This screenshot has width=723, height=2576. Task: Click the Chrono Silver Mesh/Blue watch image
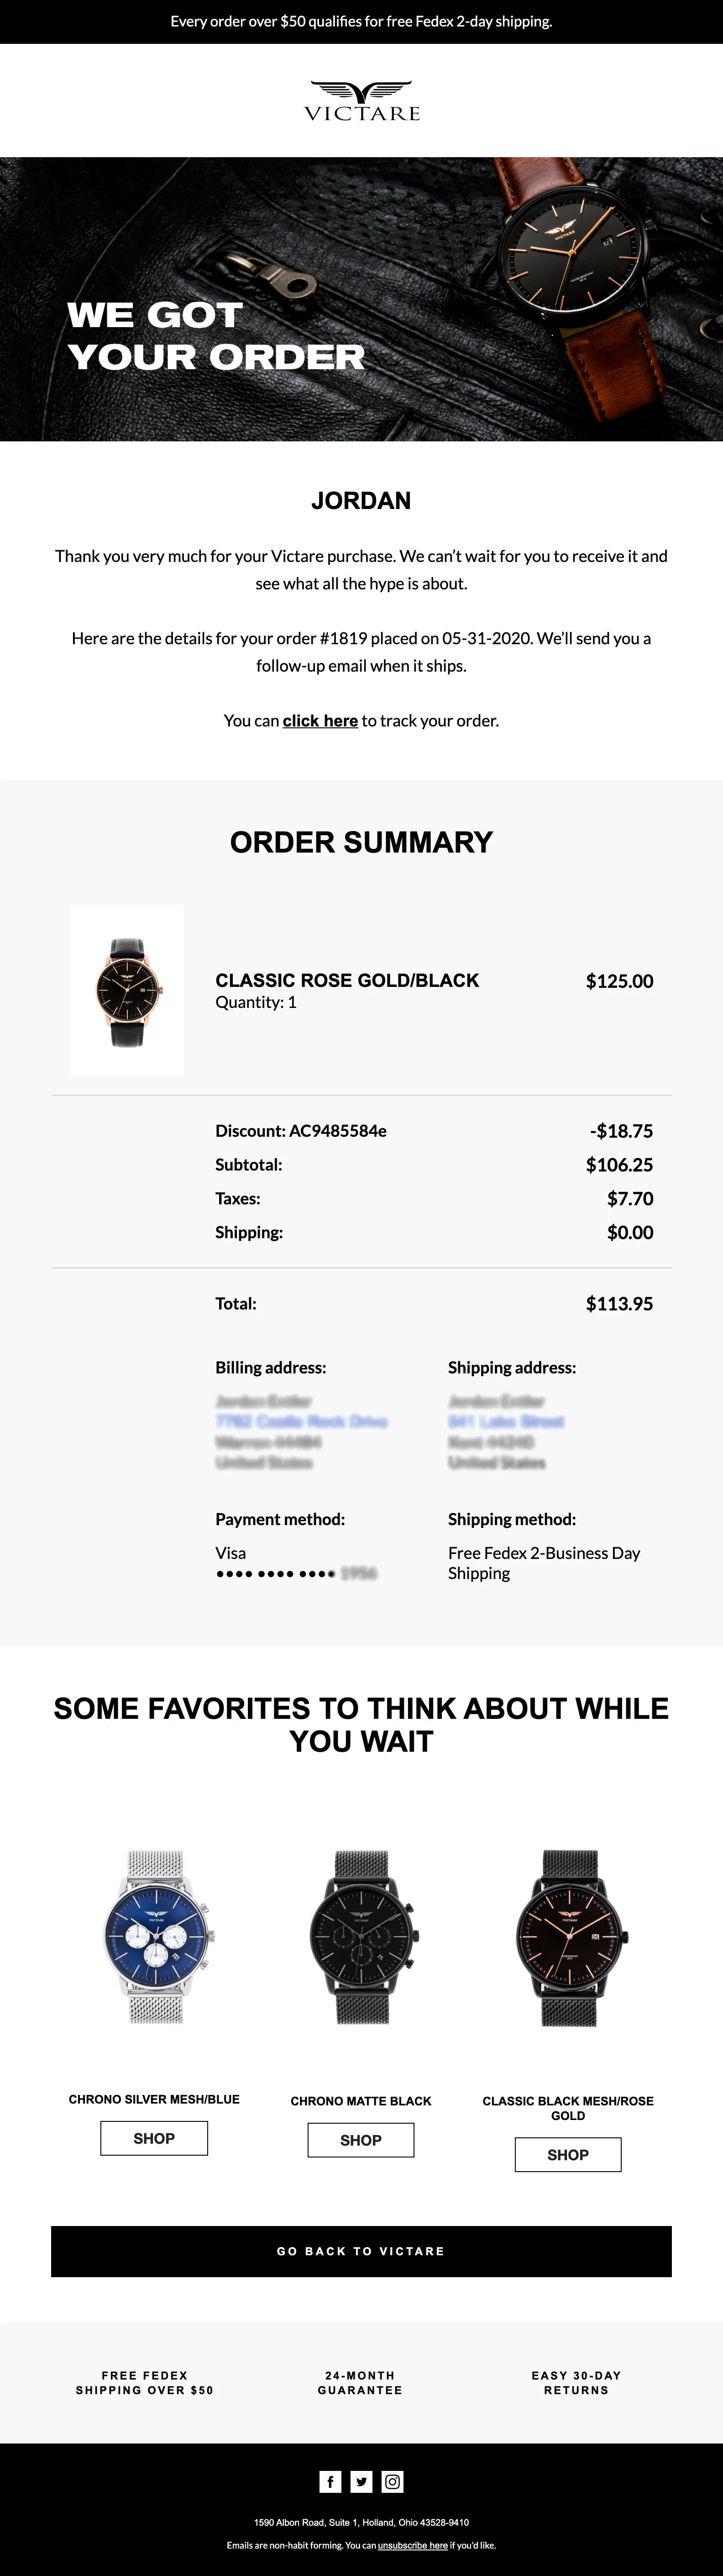coord(155,1937)
